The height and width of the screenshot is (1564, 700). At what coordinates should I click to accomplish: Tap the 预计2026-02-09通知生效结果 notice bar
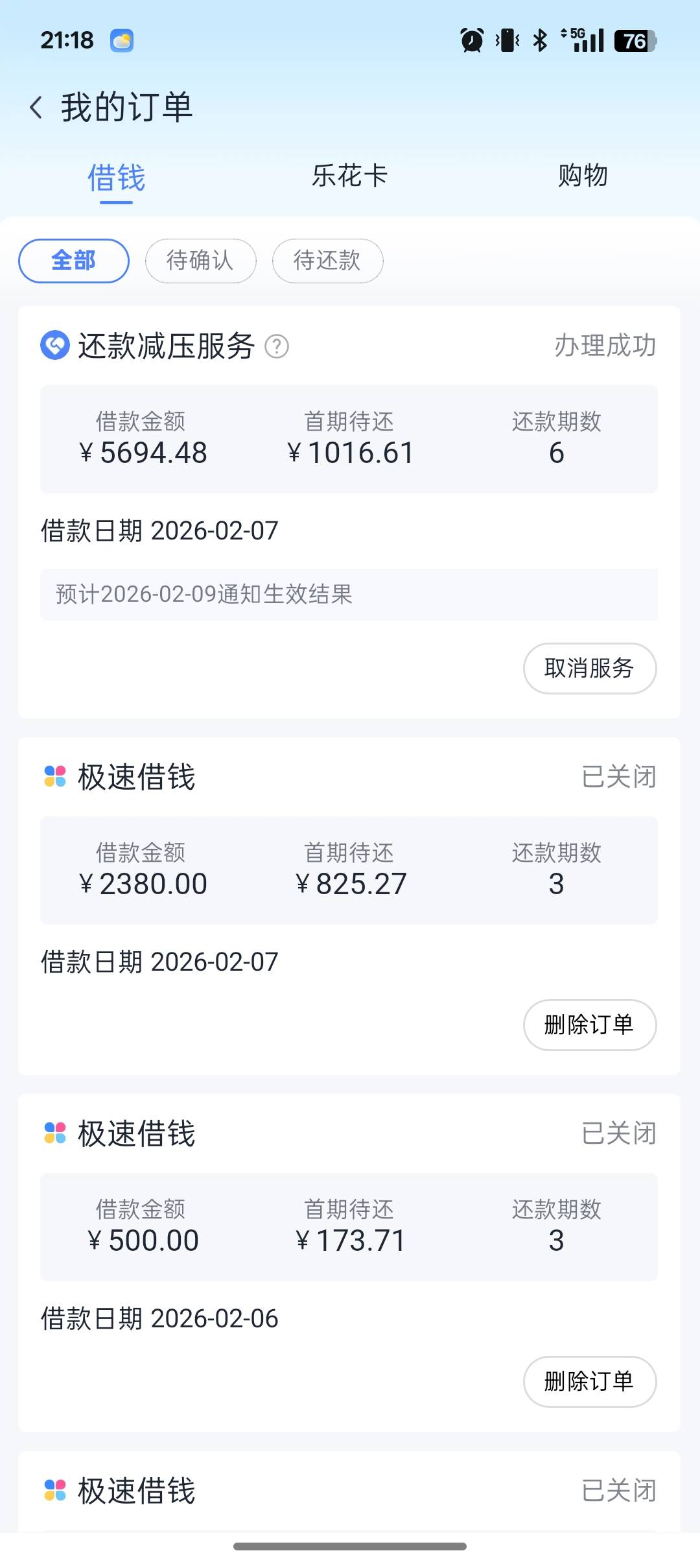[x=349, y=595]
